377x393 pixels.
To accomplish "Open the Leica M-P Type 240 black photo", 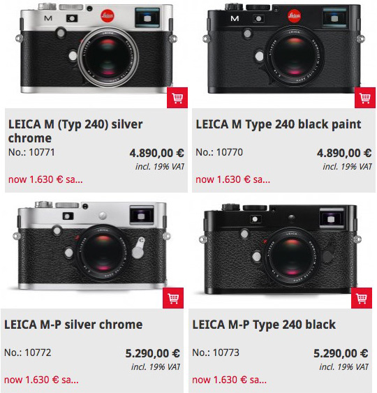I will [x=280, y=248].
